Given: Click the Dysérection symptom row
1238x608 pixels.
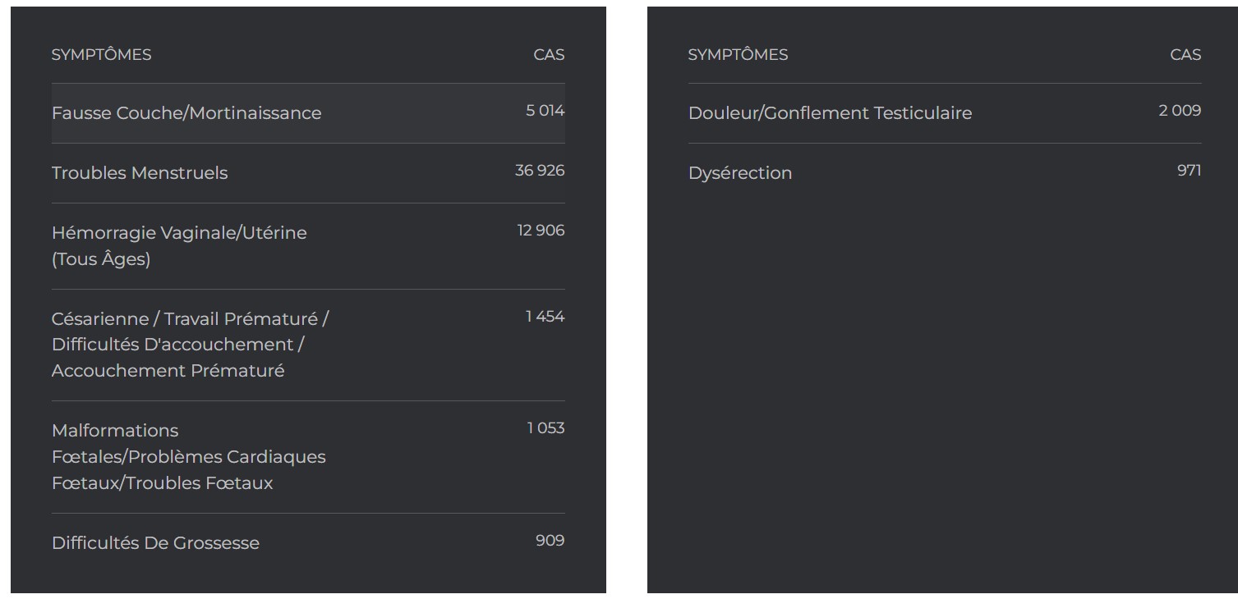Looking at the screenshot, I should point(945,173).
